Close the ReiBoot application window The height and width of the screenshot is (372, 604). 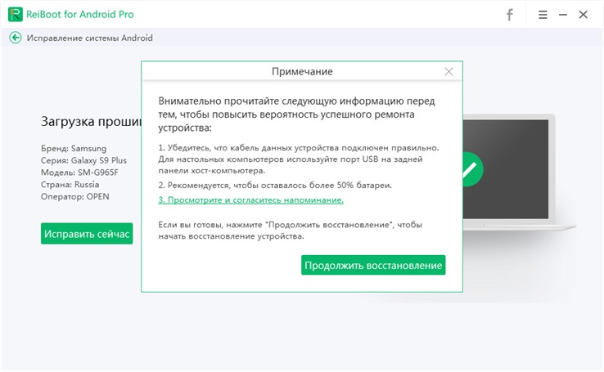[x=584, y=15]
